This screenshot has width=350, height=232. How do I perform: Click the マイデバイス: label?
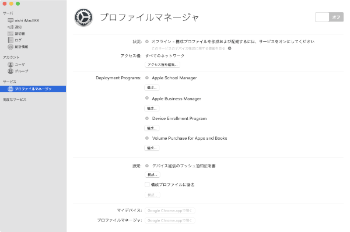coord(129,210)
